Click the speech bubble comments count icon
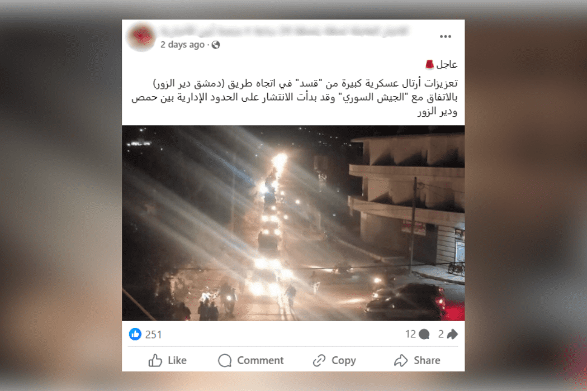 point(424,334)
